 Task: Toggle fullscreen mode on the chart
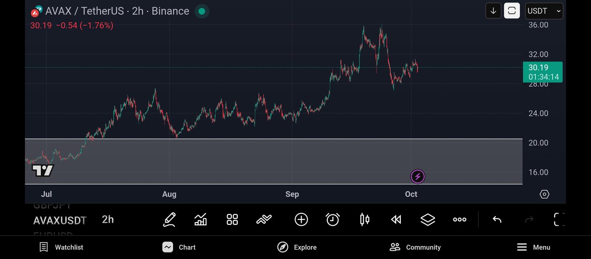point(559,220)
